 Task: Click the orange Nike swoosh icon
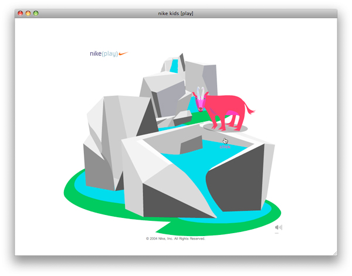coord(123,53)
